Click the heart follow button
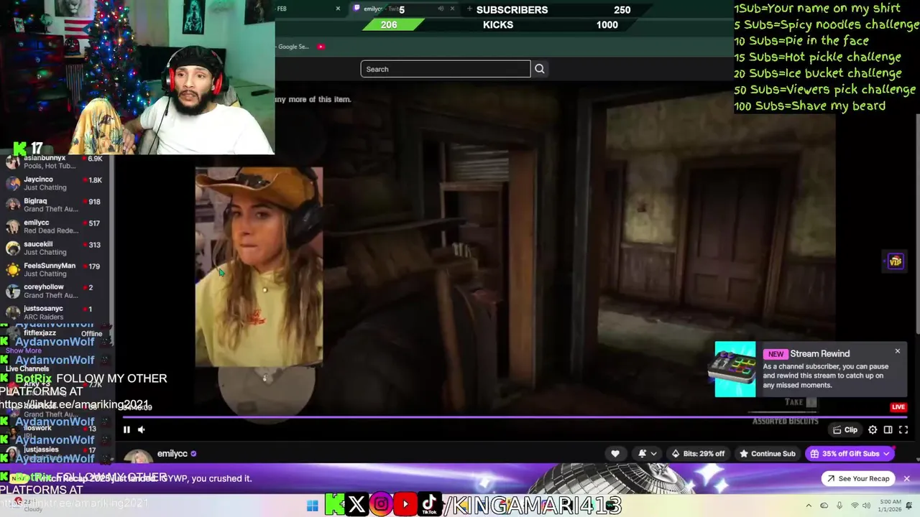 click(x=615, y=454)
